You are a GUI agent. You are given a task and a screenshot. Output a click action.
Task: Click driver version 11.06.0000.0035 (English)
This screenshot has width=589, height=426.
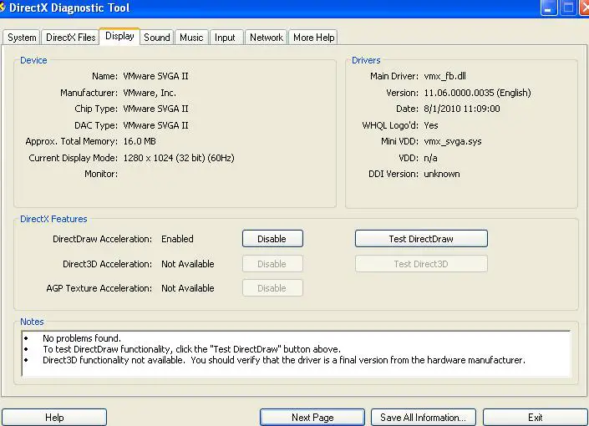coord(477,93)
